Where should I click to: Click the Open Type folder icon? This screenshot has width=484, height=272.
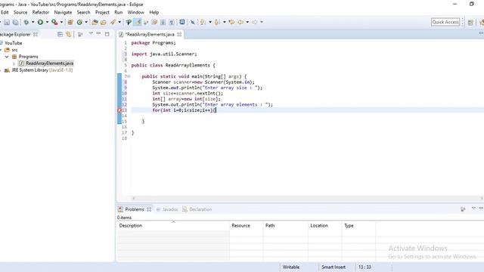pos(95,22)
